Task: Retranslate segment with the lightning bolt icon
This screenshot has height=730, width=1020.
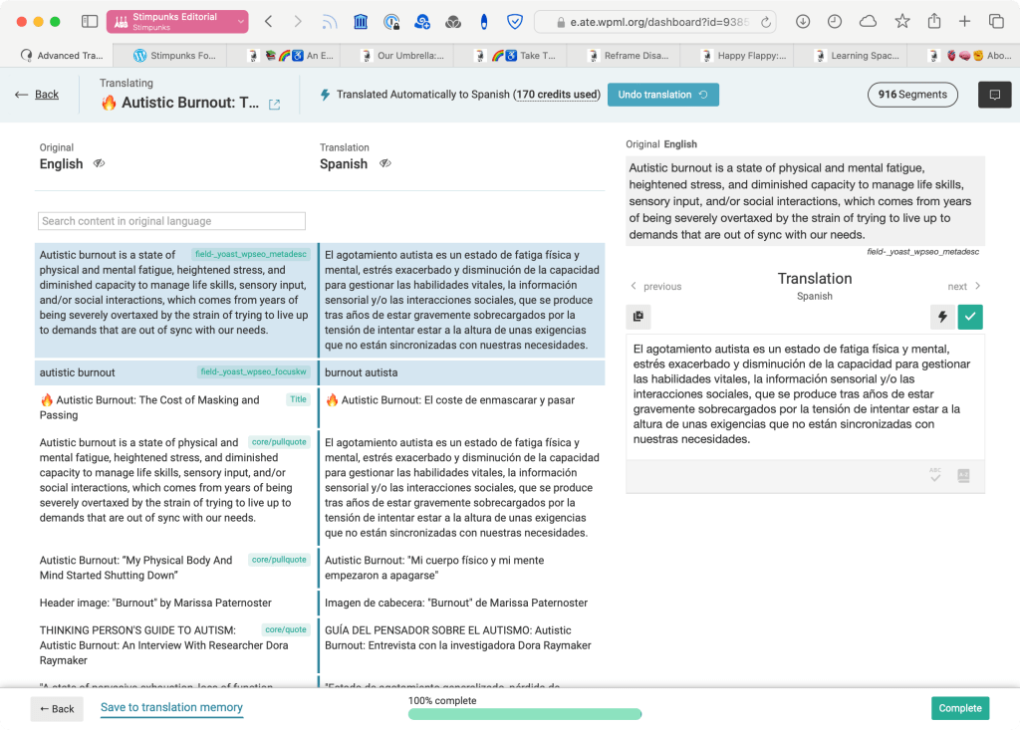Action: 941,317
